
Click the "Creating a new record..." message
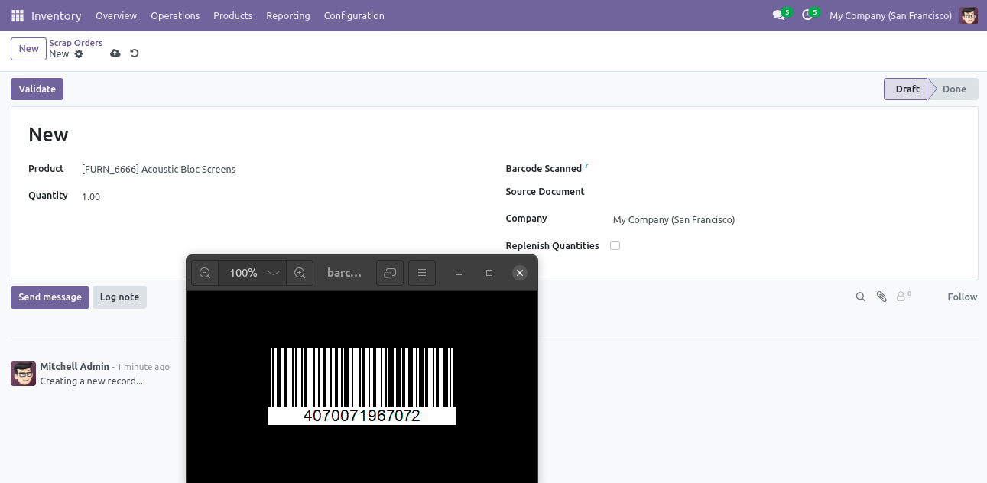pos(91,381)
